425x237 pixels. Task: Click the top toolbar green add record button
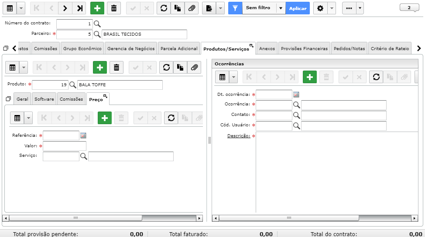point(97,8)
